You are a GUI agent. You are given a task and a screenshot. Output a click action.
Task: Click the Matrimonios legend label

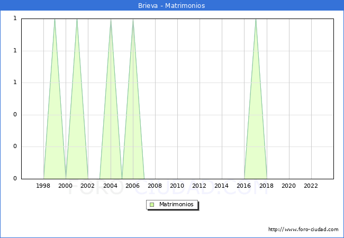click(x=176, y=204)
